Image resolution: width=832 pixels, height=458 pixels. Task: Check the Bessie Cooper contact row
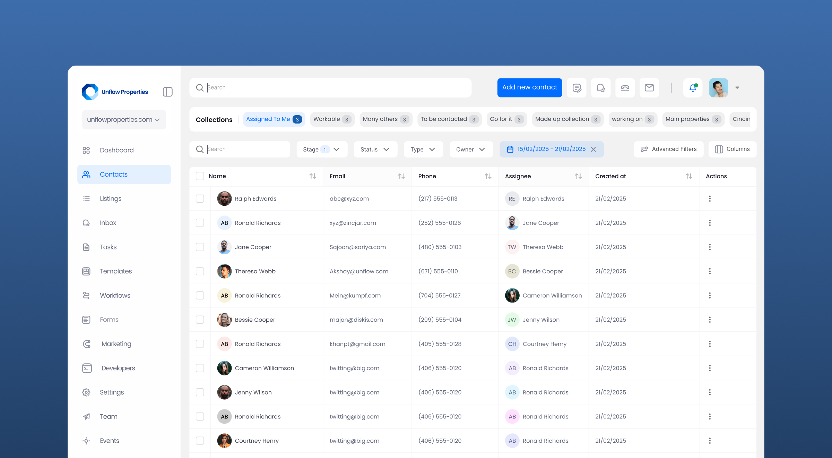[x=200, y=320]
